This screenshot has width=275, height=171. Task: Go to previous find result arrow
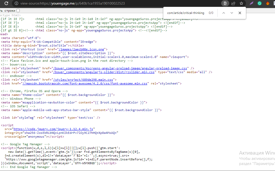coord(224,13)
